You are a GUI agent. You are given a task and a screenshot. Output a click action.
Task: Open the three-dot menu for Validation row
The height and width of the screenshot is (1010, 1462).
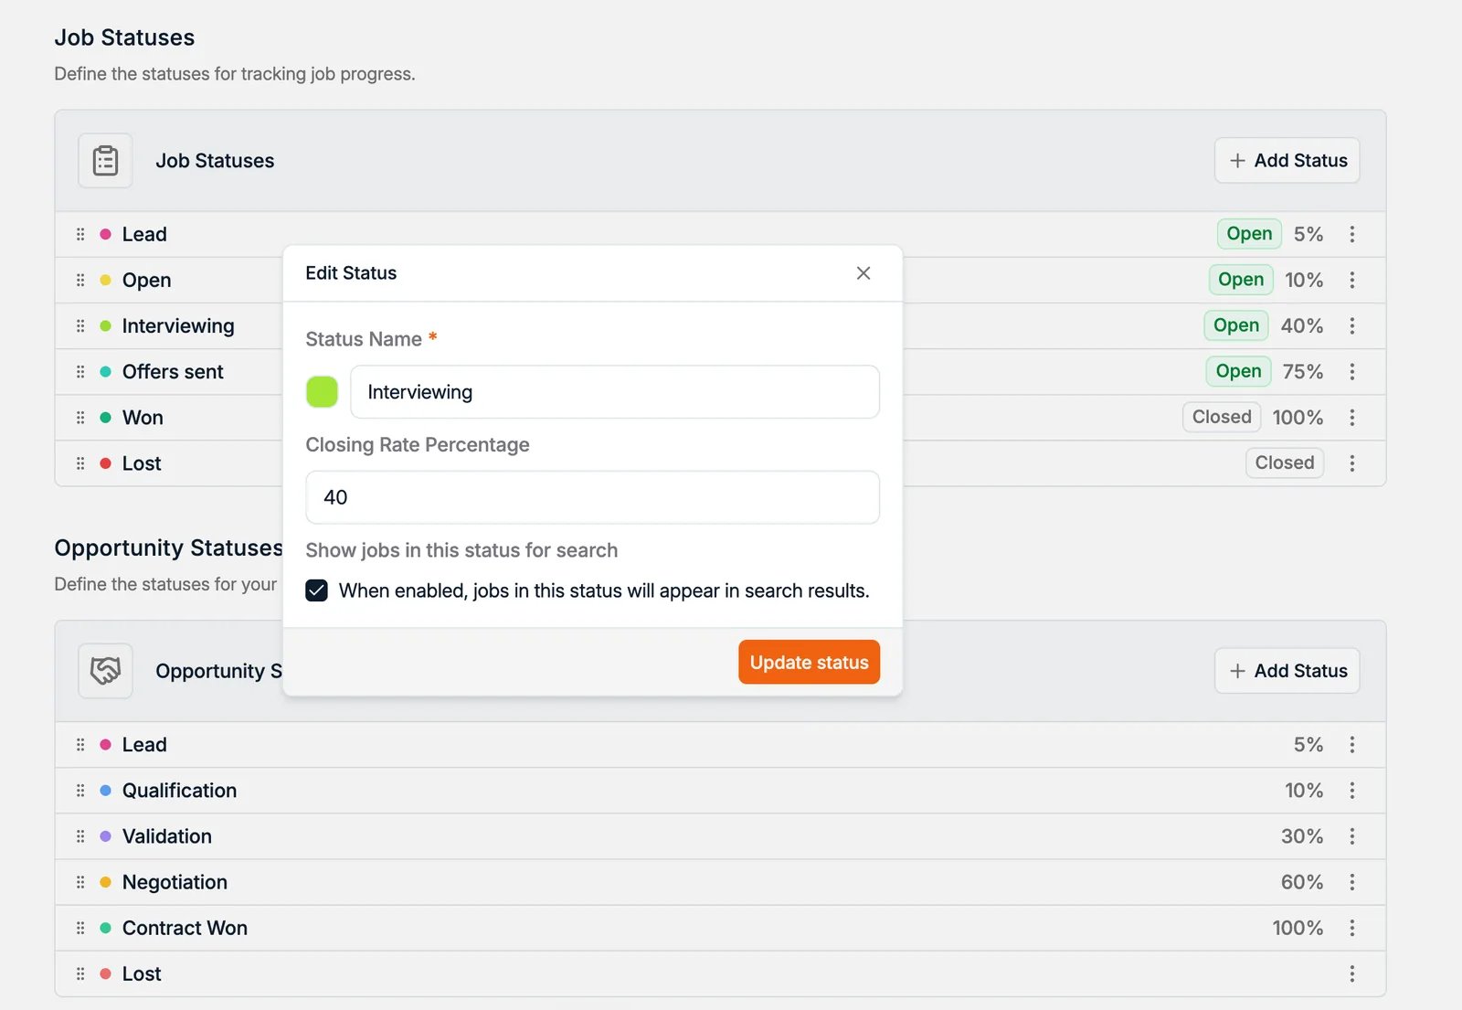(1352, 836)
